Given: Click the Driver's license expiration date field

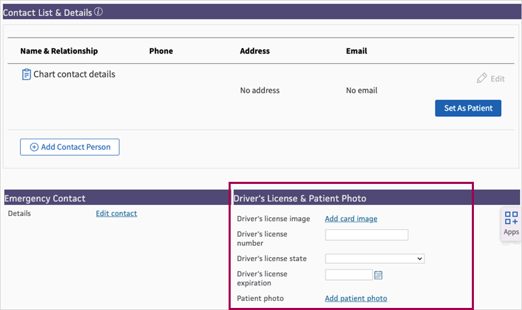Looking at the screenshot, I should tap(348, 274).
